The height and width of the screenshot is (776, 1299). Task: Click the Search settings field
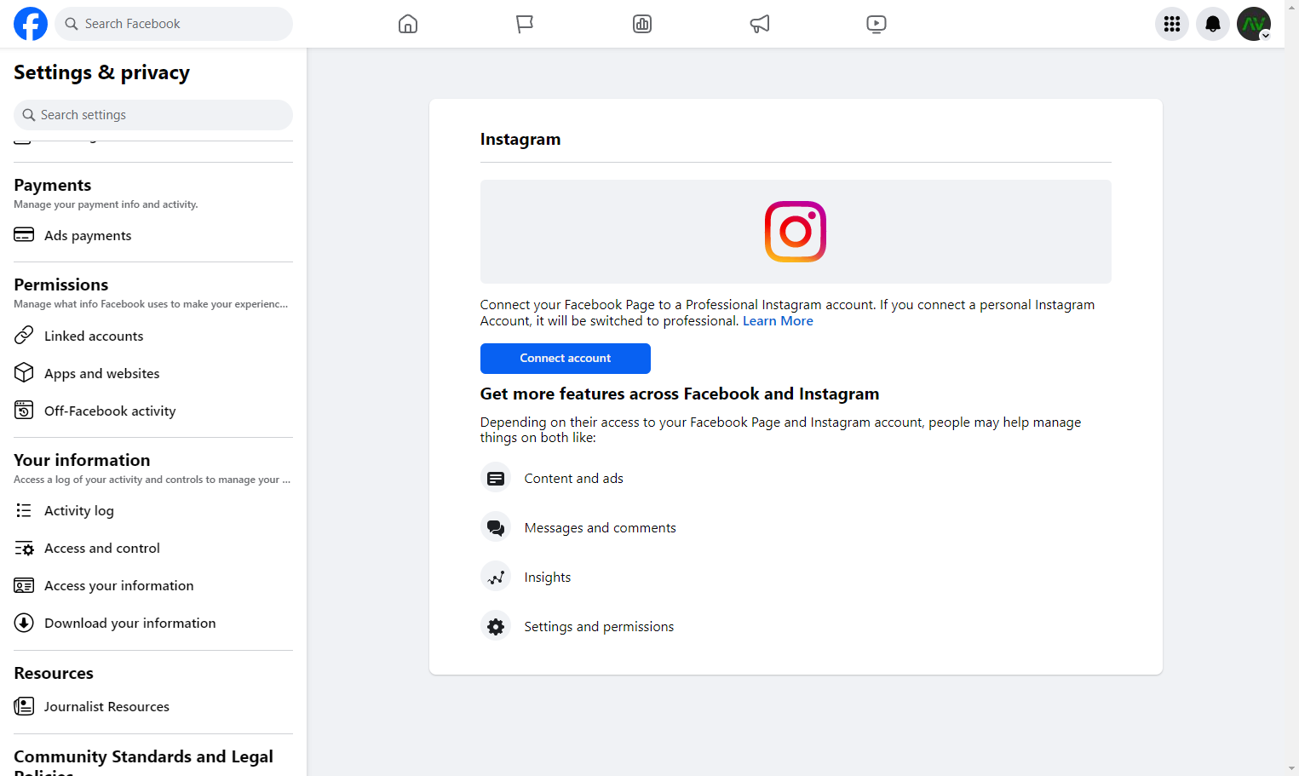(x=153, y=115)
